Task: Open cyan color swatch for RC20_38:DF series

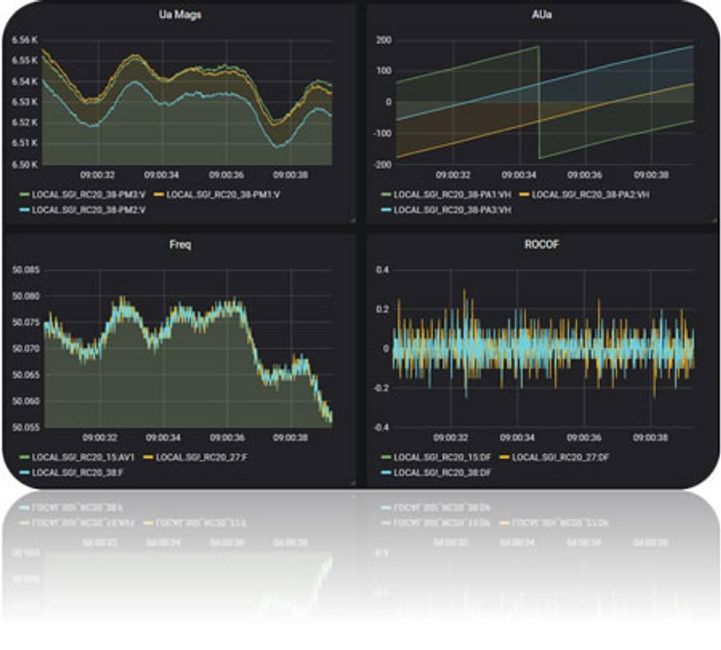Action: point(386,473)
